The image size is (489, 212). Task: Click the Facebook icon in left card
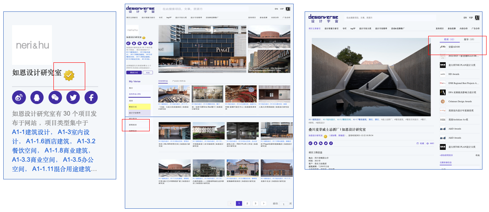pos(91,97)
